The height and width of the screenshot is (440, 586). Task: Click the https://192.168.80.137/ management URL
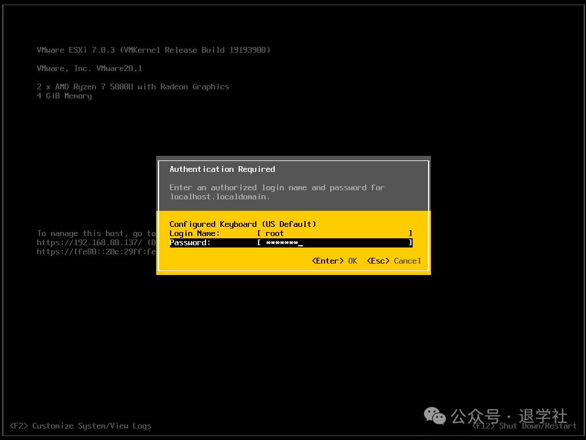(x=89, y=242)
